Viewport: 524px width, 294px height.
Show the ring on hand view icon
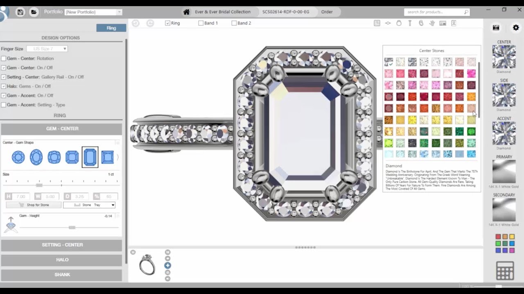pyautogui.click(x=431, y=23)
